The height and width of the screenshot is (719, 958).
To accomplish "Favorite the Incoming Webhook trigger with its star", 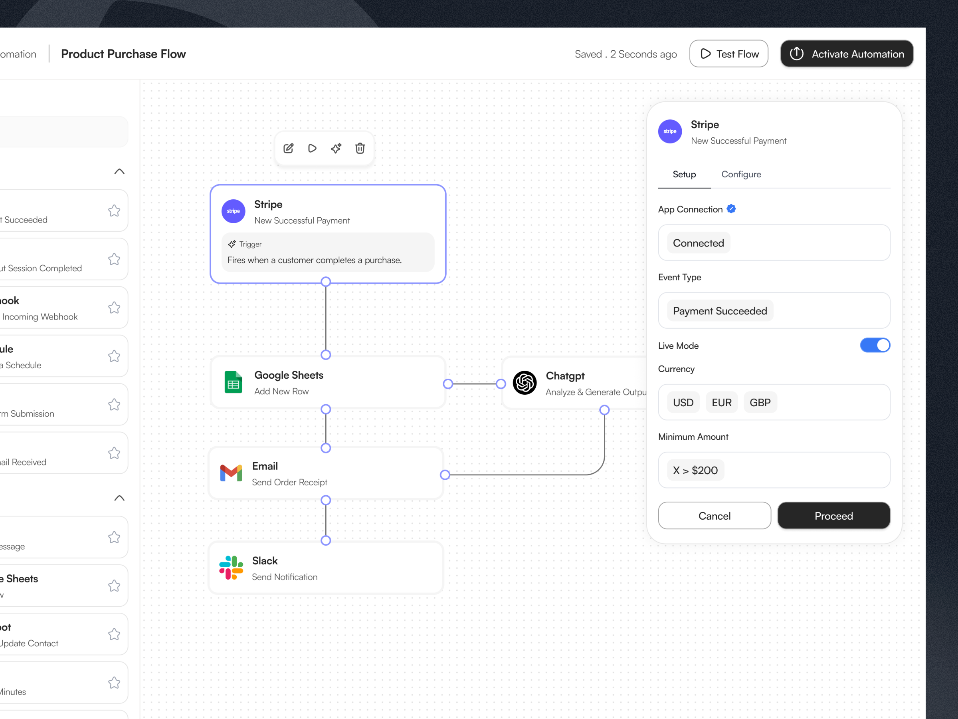I will pos(114,308).
